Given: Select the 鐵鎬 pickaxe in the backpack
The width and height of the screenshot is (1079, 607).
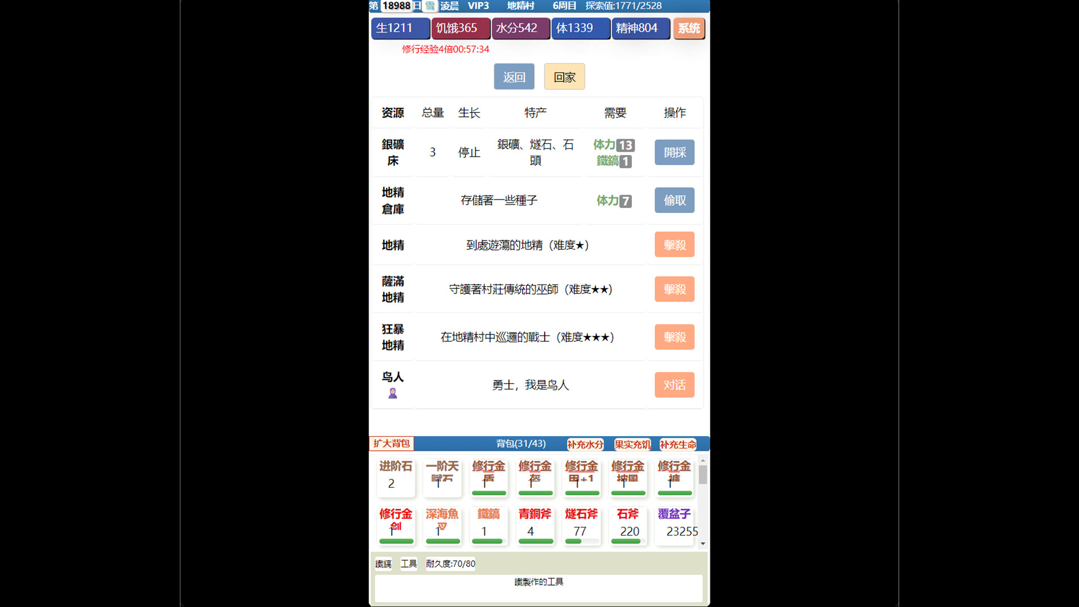Looking at the screenshot, I should pos(488,526).
